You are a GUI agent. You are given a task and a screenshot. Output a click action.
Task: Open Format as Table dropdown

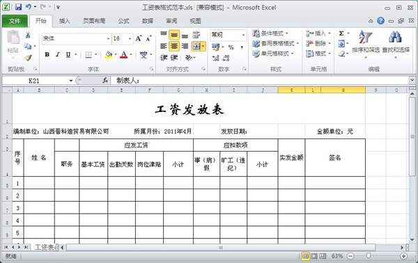tap(276, 43)
